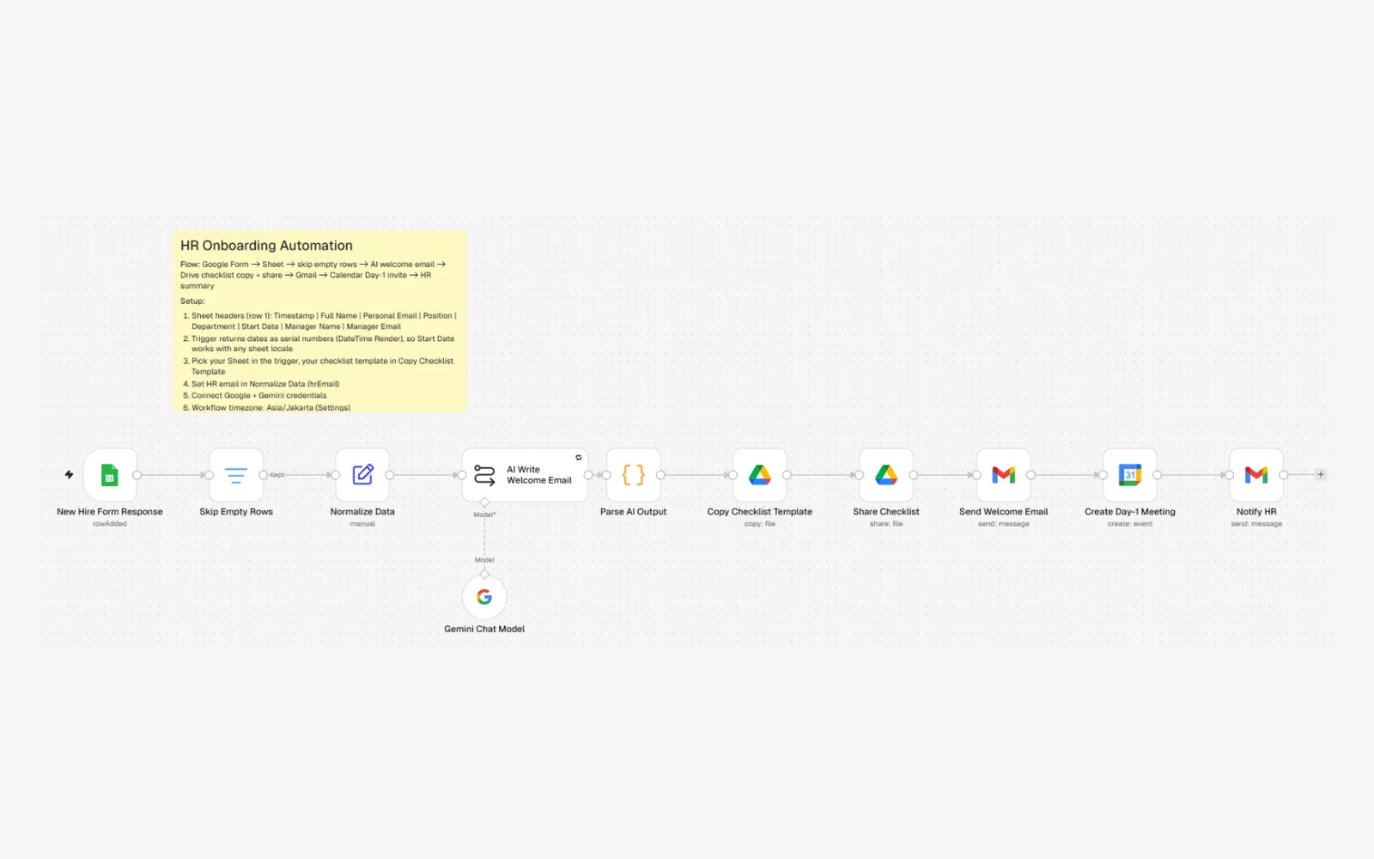Click the 'Share Checklist' label
This screenshot has height=859, width=1374.
[x=886, y=512]
